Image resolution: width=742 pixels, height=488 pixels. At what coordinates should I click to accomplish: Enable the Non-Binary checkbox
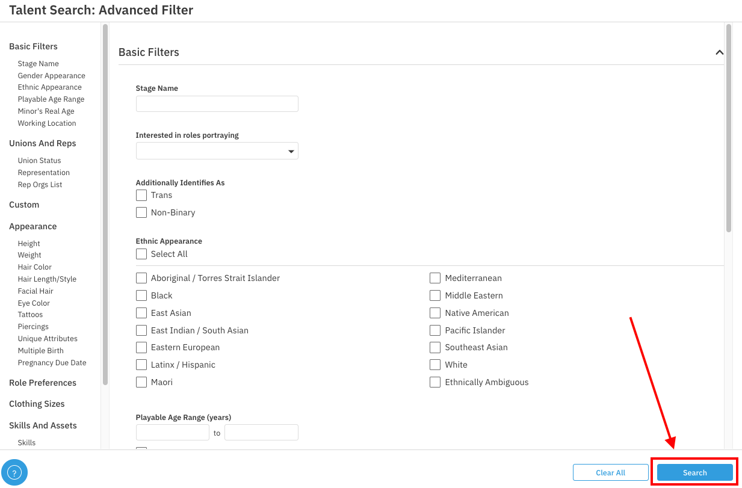(141, 212)
